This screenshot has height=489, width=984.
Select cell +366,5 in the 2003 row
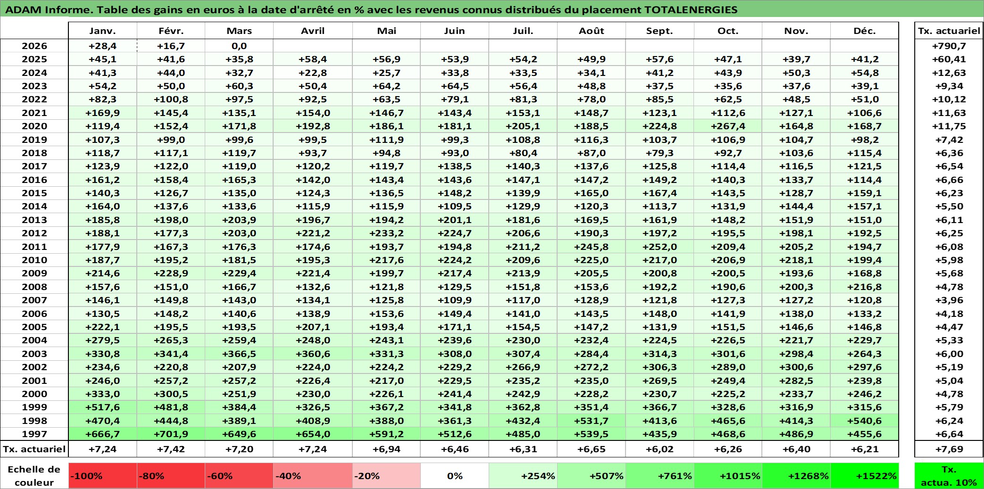239,354
